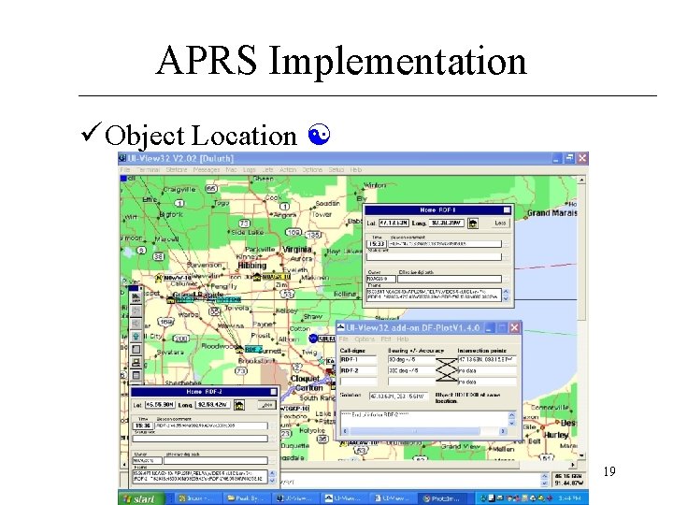Screen dimensions: 673x505
Task: Open the Help menu in DF-Plot window
Action: (x=402, y=339)
